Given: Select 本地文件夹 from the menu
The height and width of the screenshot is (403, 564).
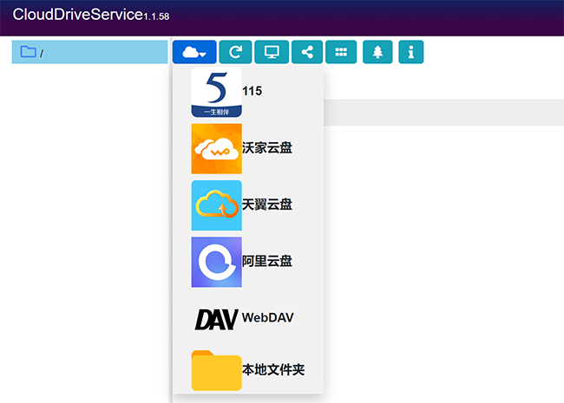Looking at the screenshot, I should coord(273,369).
